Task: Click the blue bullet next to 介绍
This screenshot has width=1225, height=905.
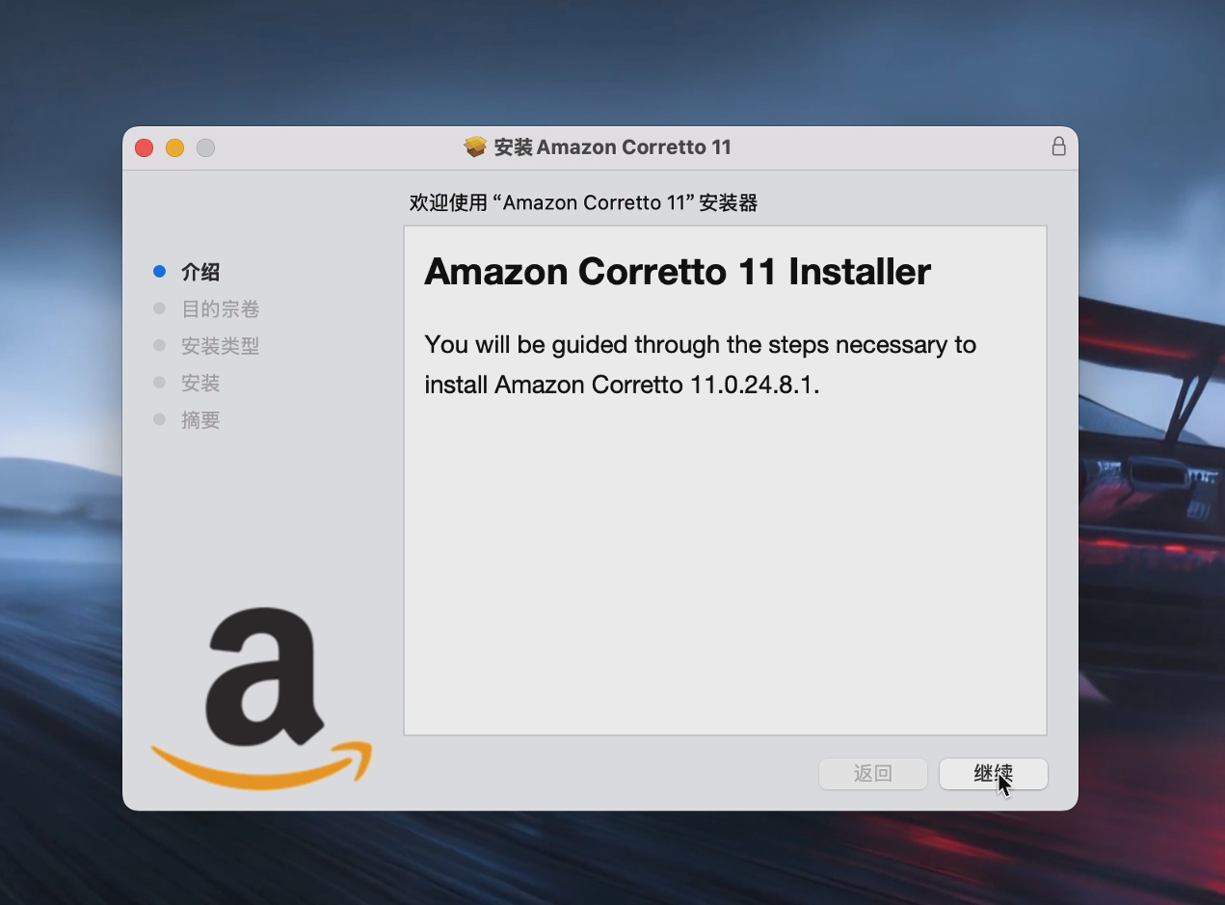Action: [x=160, y=272]
